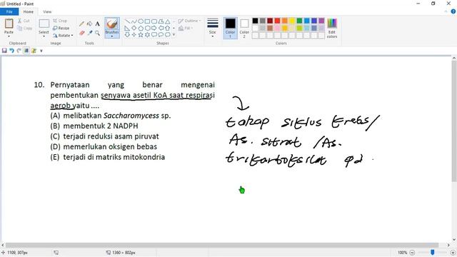Click the Cut button
Image resolution: width=457 pixels, height=257 pixels.
click(x=24, y=21)
